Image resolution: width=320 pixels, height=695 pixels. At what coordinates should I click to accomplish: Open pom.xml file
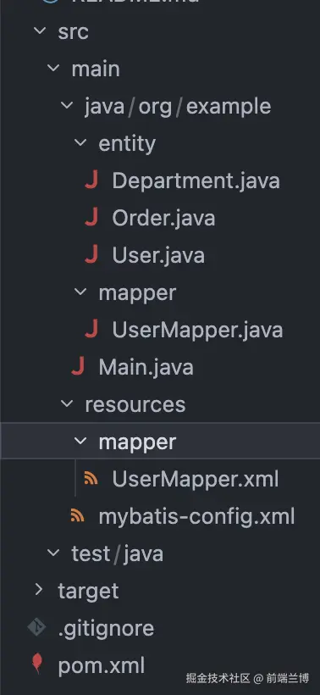[x=102, y=665]
